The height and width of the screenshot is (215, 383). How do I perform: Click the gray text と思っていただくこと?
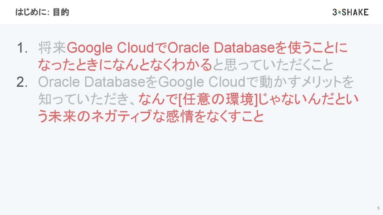273,65
